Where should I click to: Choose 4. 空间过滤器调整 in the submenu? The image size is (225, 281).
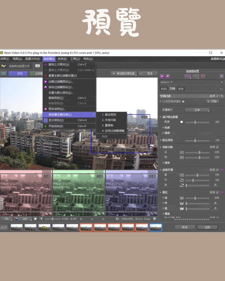pyautogui.click(x=112, y=131)
